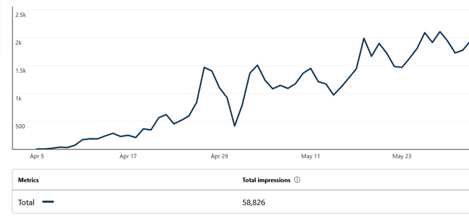Click the 500 y-axis label

click(20, 126)
